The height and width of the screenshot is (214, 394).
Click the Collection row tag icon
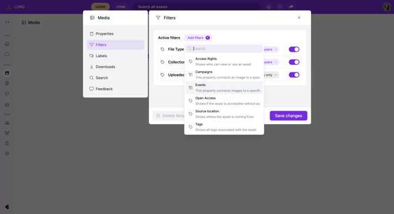[x=162, y=62]
